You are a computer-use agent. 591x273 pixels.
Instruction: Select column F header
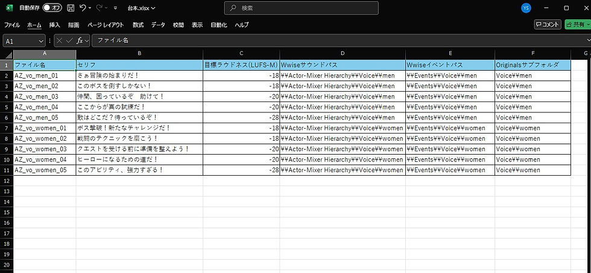coord(533,53)
